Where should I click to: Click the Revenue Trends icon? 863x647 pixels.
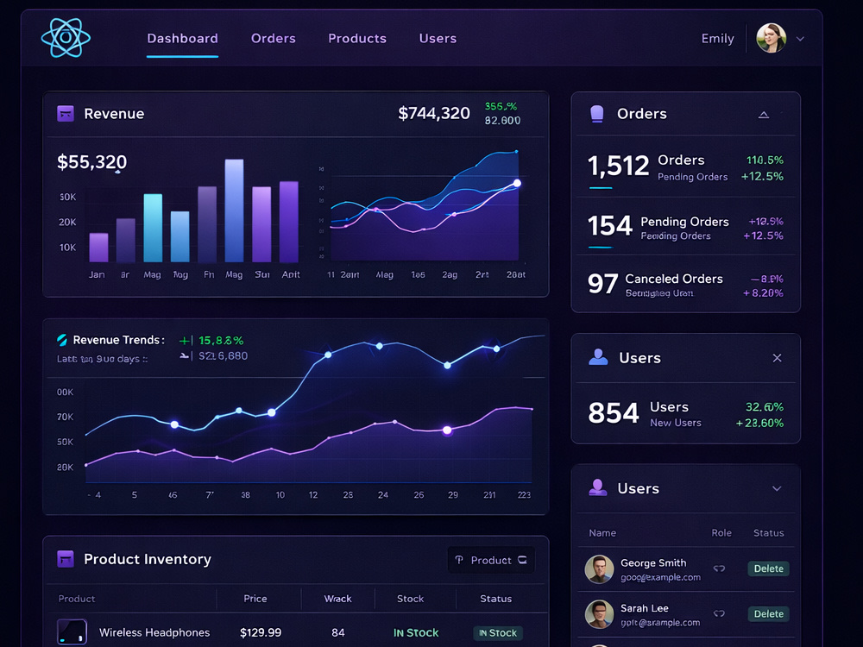pyautogui.click(x=62, y=340)
